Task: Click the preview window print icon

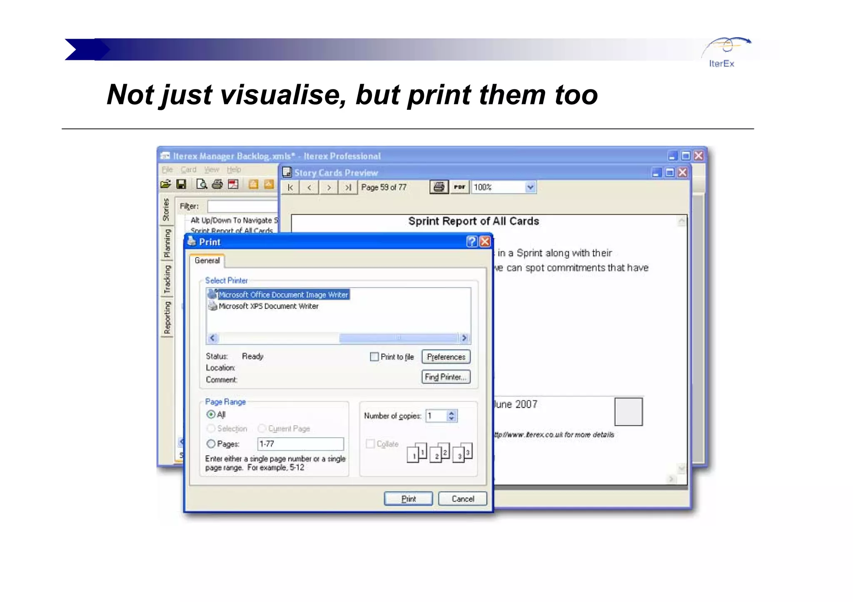Action: pyautogui.click(x=439, y=187)
